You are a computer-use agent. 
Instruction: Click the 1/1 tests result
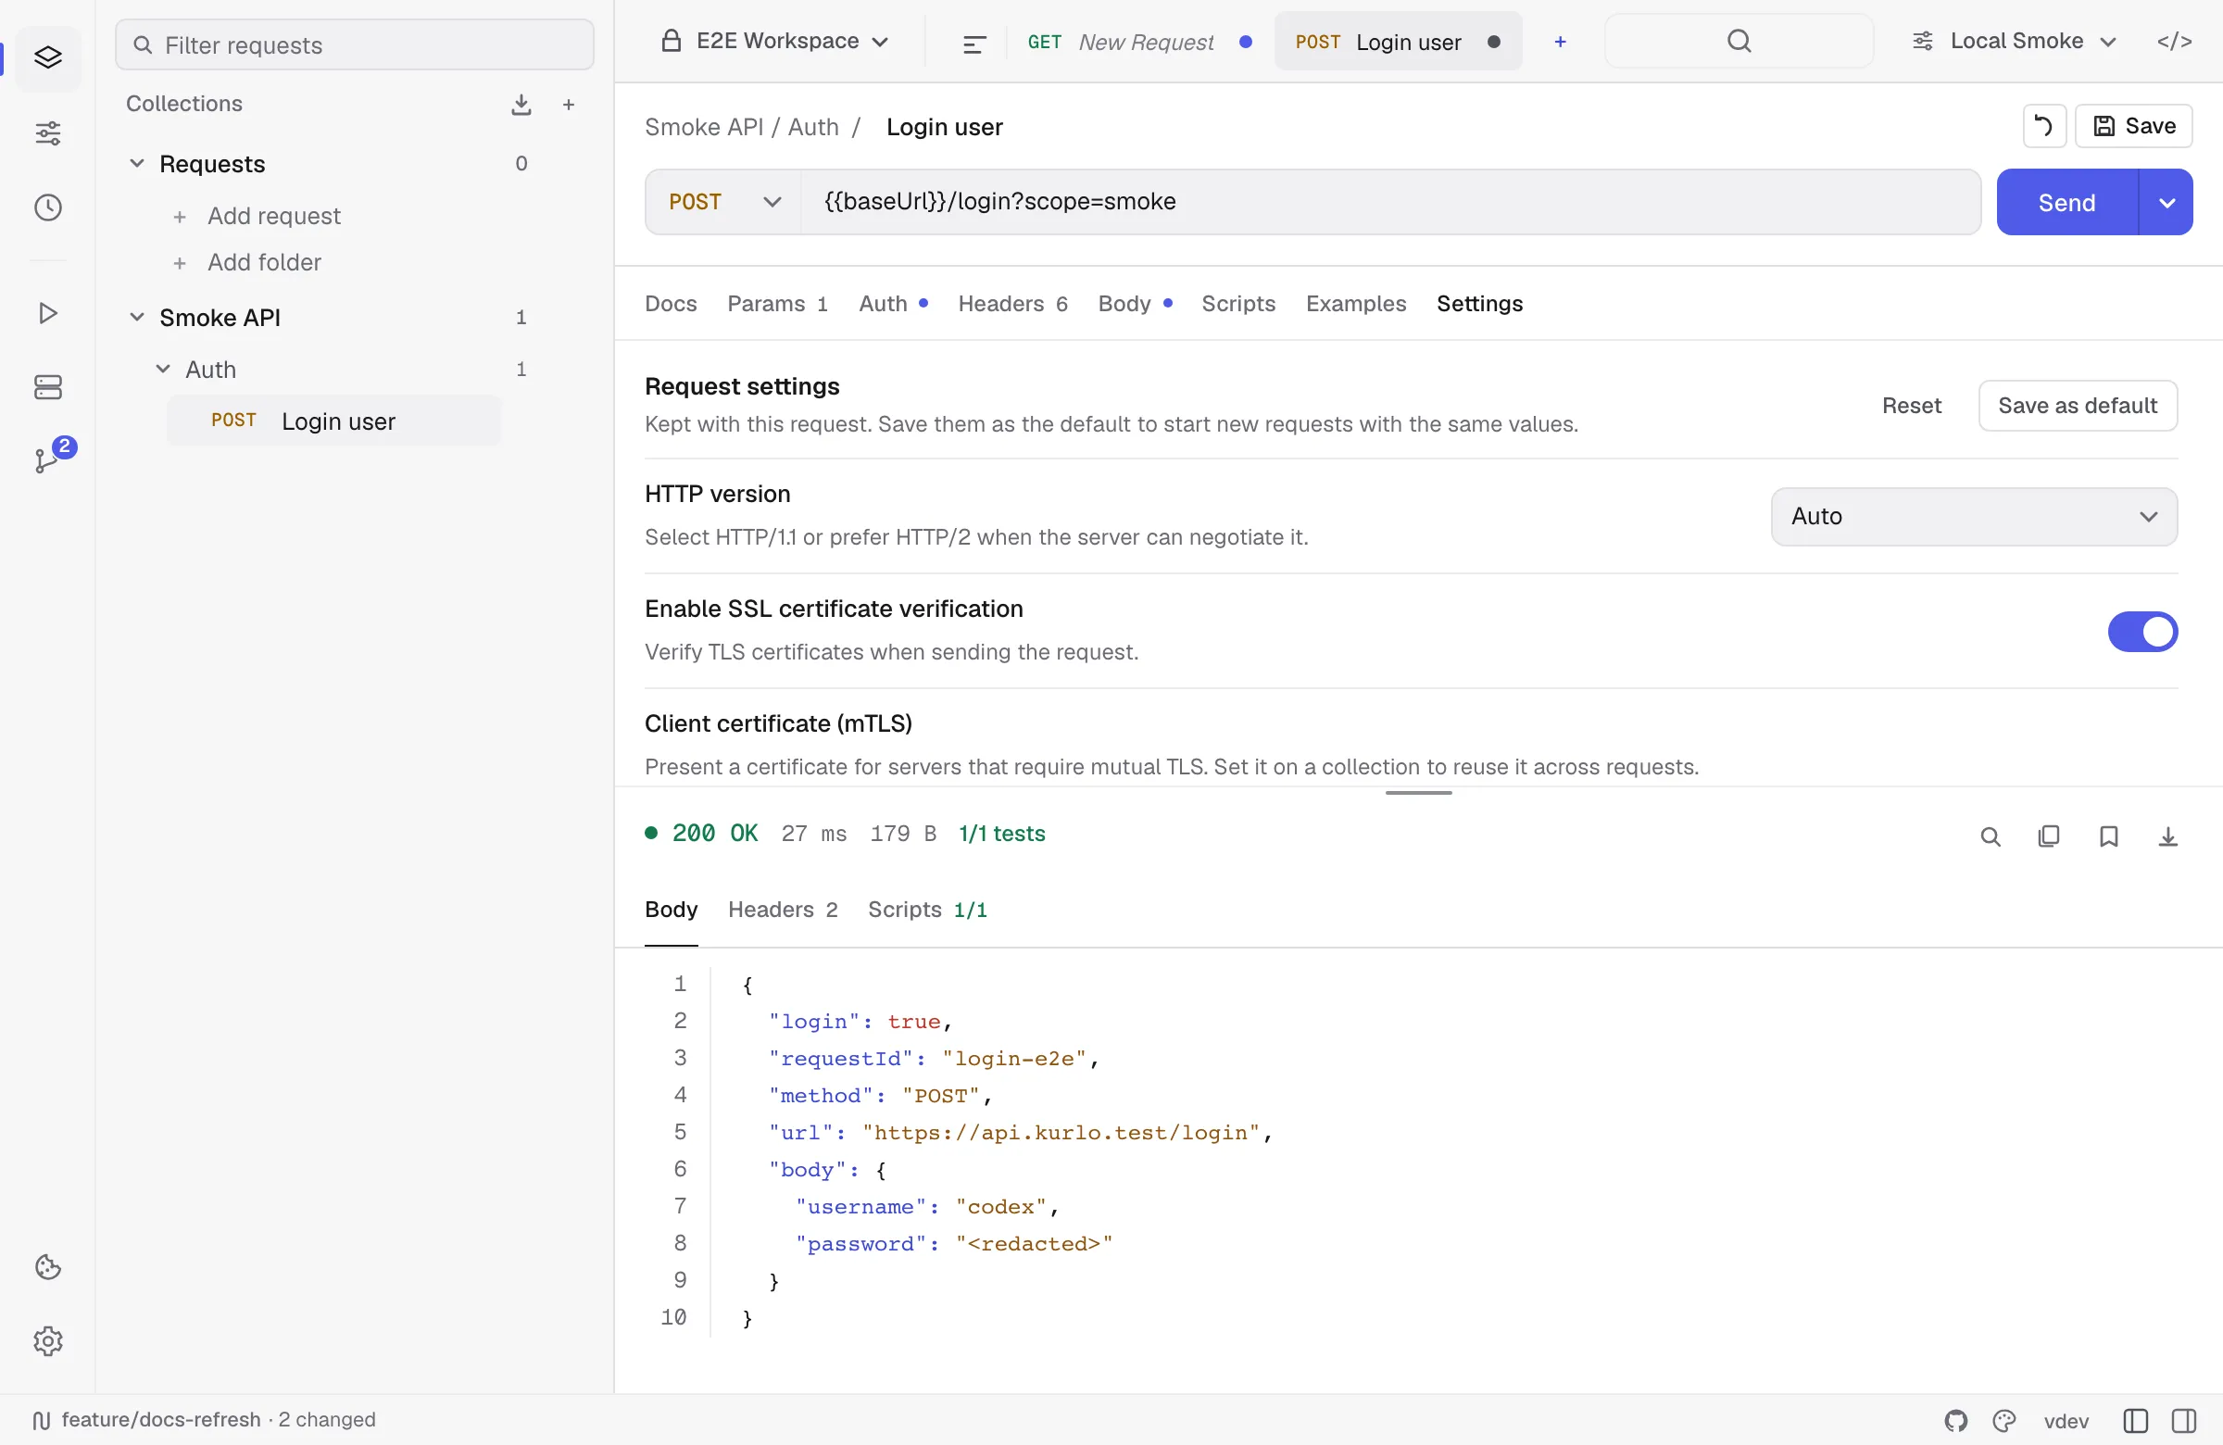coord(1001,835)
